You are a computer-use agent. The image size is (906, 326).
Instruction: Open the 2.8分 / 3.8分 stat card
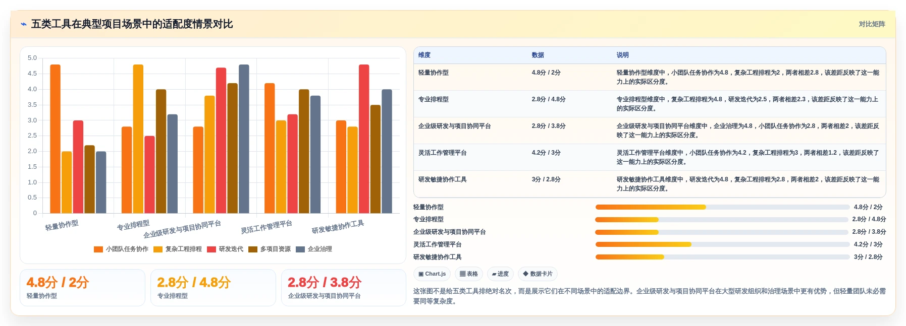pyautogui.click(x=344, y=288)
